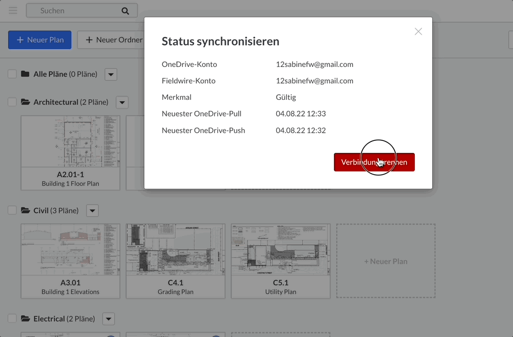The height and width of the screenshot is (337, 513).
Task: Open dropdown next to Electrical folder
Action: [x=109, y=319]
